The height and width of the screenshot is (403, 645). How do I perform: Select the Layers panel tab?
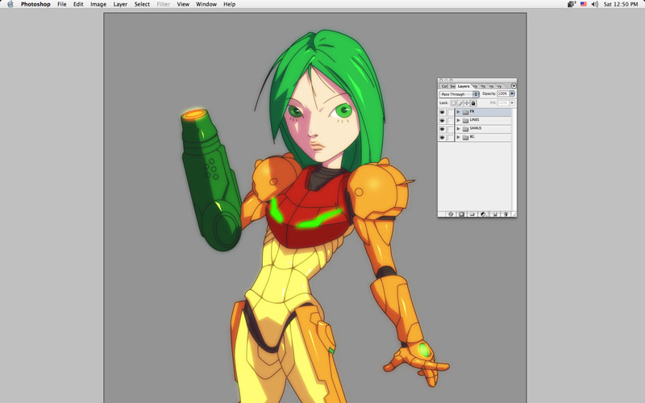[x=463, y=86]
